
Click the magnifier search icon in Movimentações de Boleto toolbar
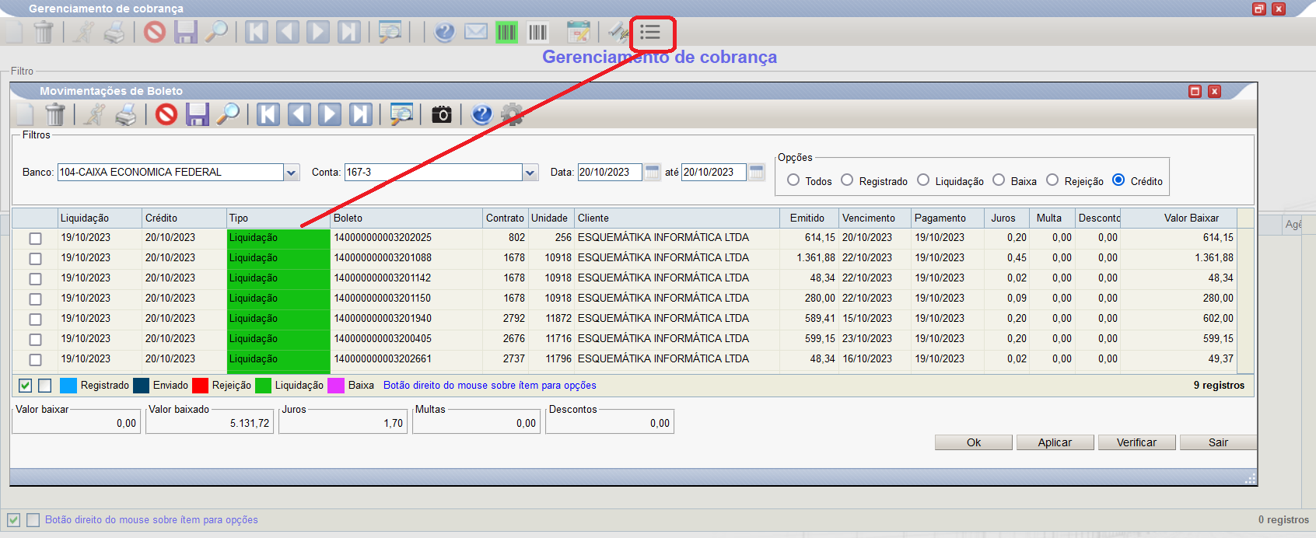click(228, 114)
